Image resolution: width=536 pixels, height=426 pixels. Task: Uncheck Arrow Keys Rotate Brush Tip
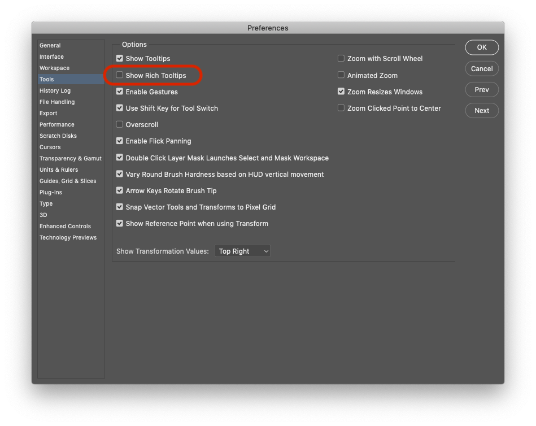click(x=119, y=190)
